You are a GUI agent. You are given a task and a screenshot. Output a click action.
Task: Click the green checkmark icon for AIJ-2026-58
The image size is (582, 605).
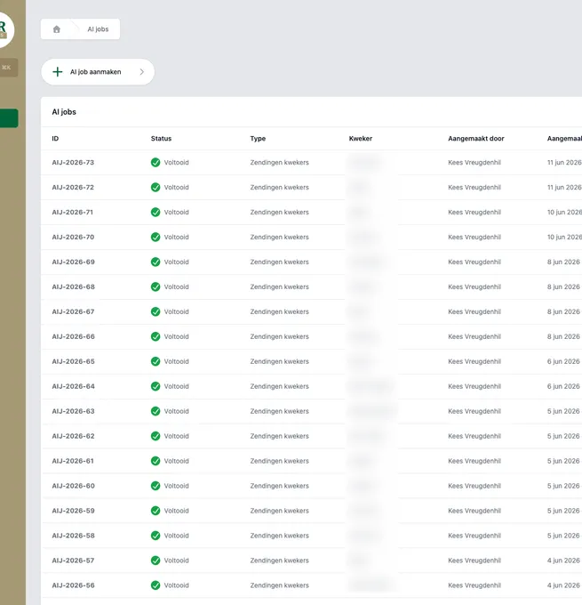point(155,536)
